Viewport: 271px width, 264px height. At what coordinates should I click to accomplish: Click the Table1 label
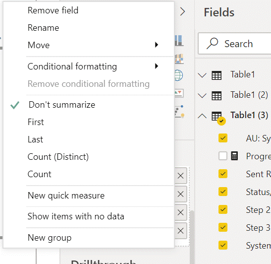[x=243, y=74]
